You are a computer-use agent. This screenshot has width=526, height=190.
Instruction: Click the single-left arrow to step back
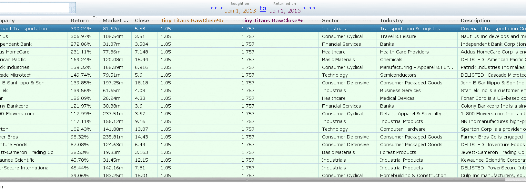point(221,8)
